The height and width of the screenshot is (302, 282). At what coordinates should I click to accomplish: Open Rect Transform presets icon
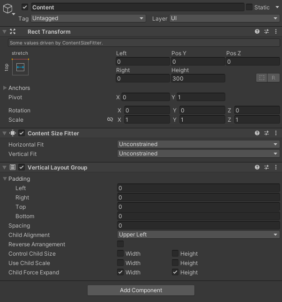[x=267, y=31]
